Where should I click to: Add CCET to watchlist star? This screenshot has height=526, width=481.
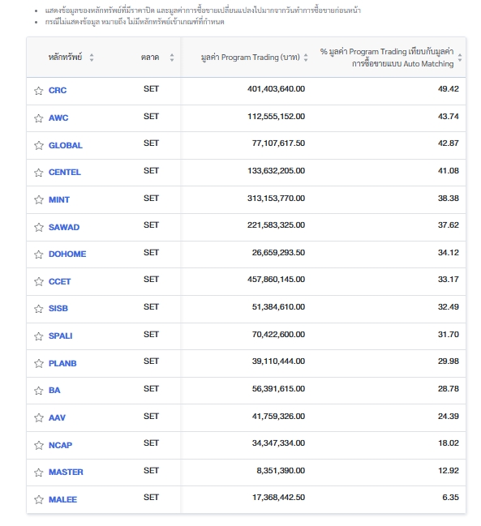point(39,281)
